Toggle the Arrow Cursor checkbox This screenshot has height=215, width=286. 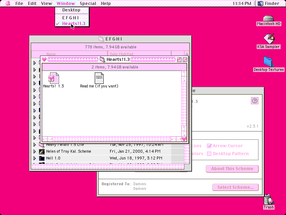[209, 146]
